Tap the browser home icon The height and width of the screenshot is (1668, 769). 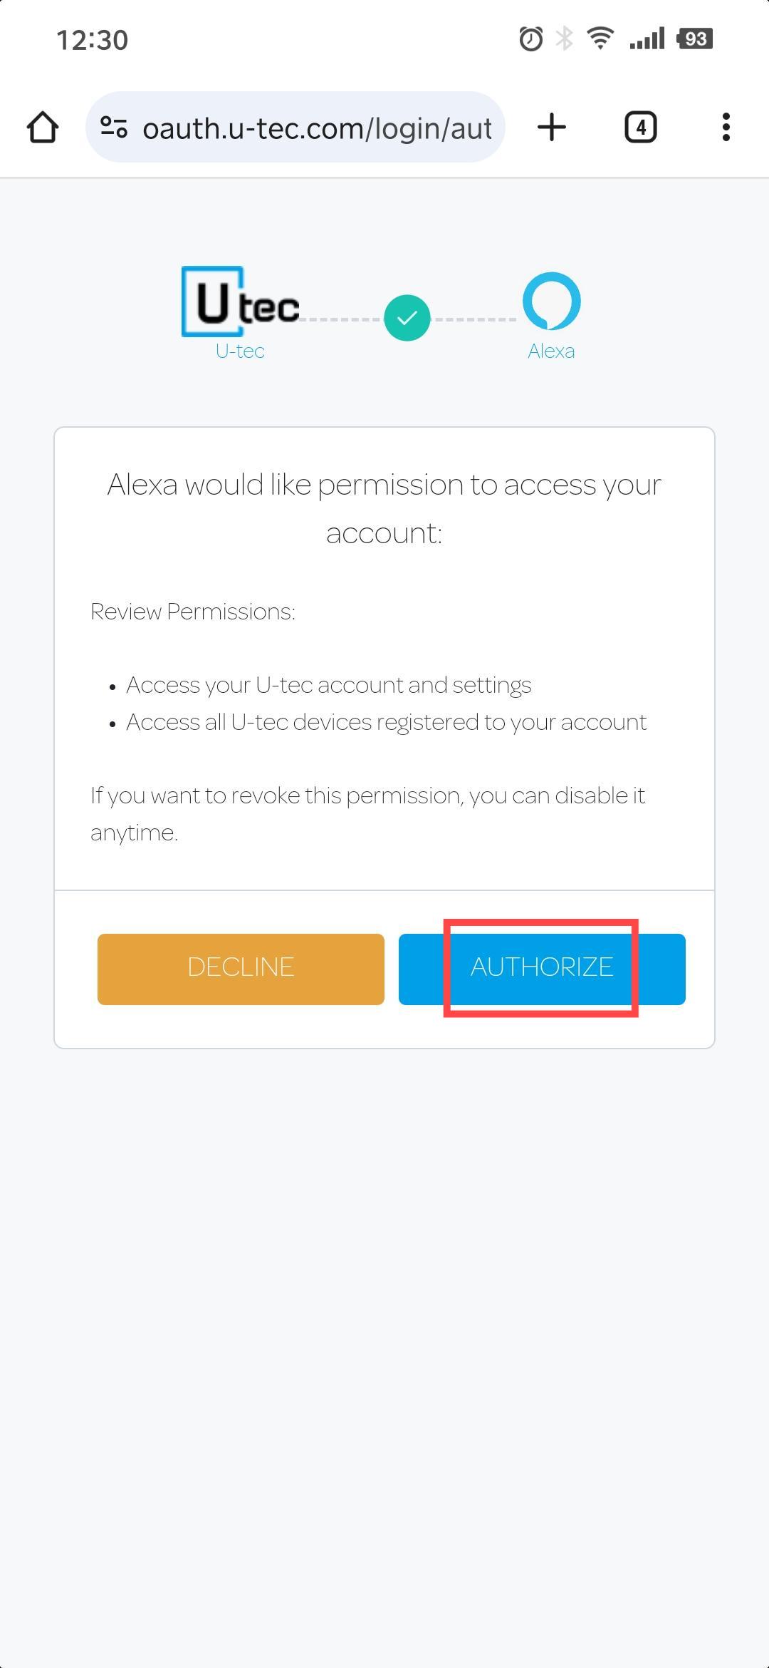click(x=42, y=128)
